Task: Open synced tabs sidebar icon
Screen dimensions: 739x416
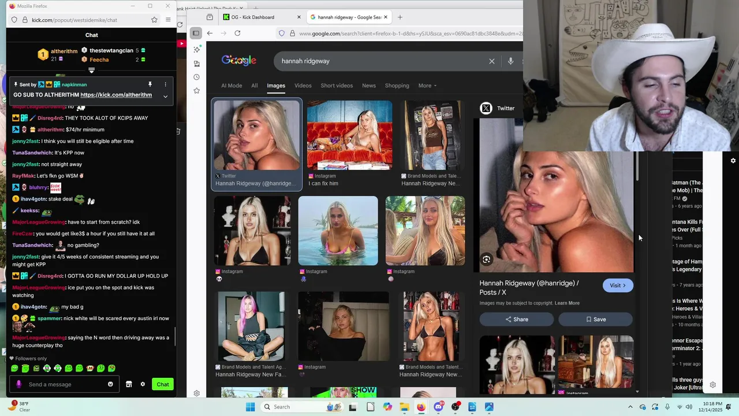Action: pyautogui.click(x=197, y=64)
